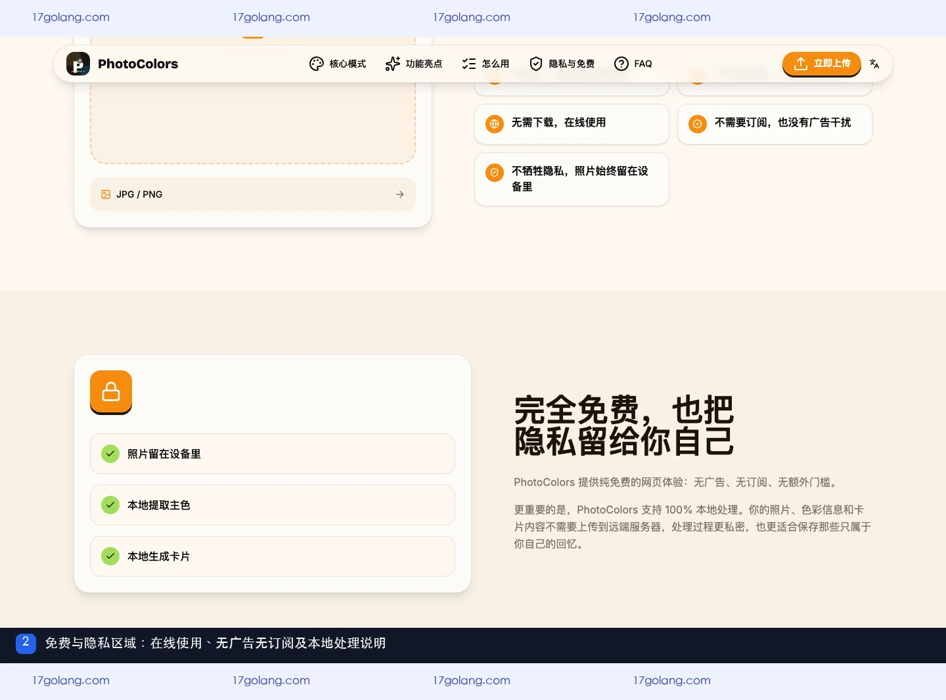This screenshot has width=946, height=700.
Task: Open the FAQ nav link
Action: point(633,64)
